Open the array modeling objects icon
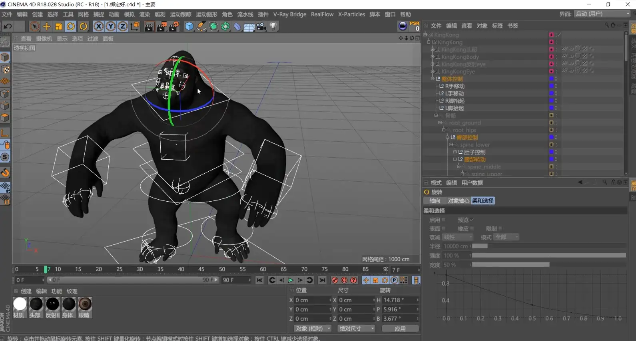 click(225, 26)
